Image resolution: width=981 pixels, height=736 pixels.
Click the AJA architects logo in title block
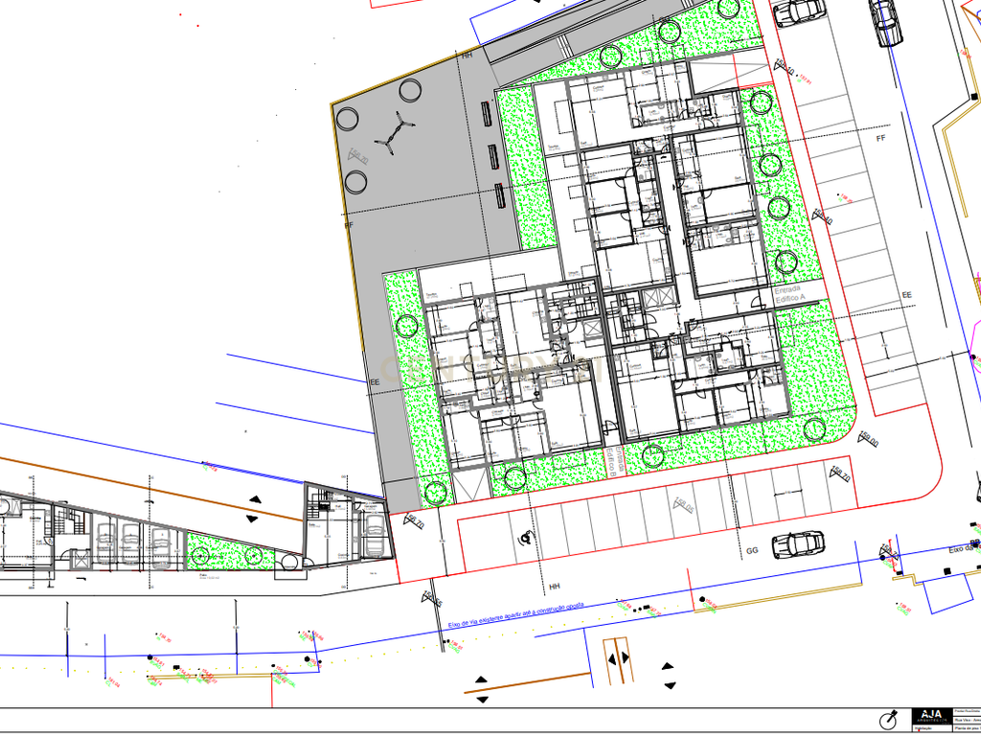[x=931, y=716]
